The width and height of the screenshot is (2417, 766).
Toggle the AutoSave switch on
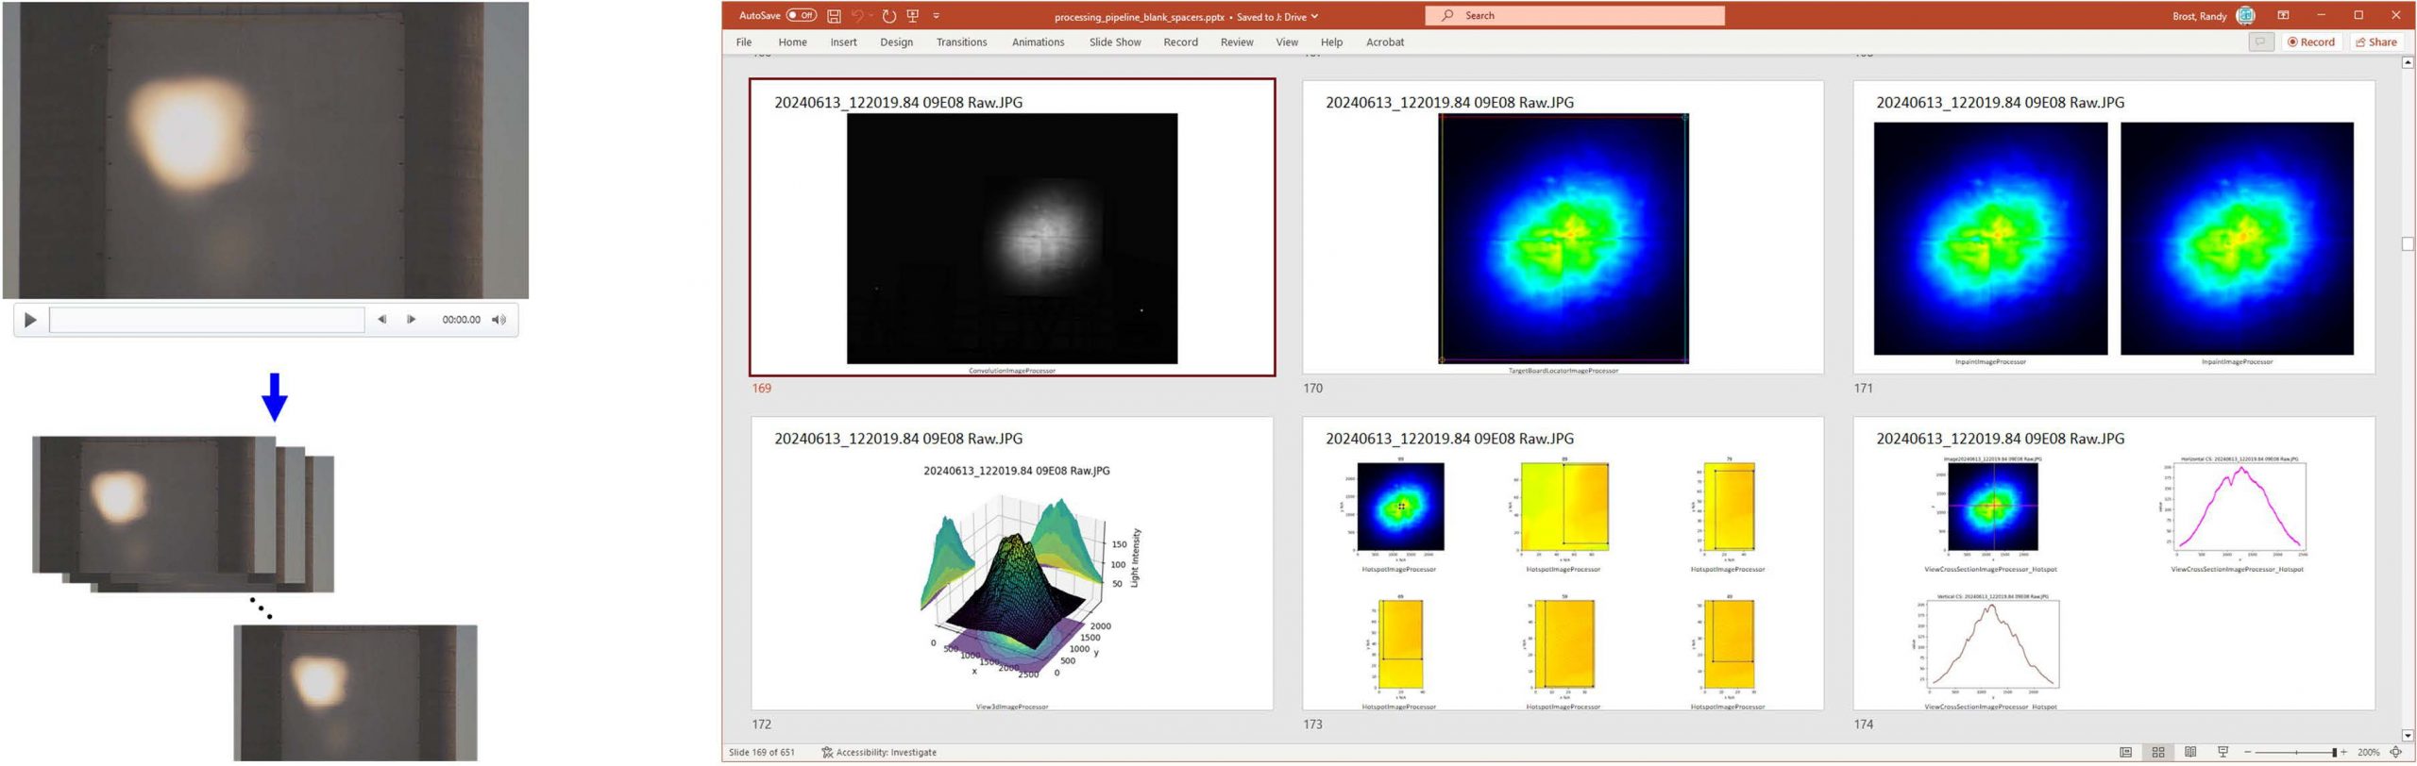802,15
